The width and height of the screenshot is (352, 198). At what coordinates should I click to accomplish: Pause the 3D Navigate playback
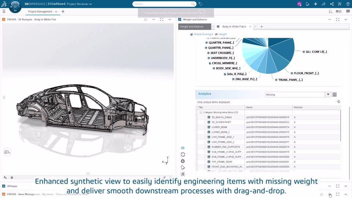tap(12, 177)
